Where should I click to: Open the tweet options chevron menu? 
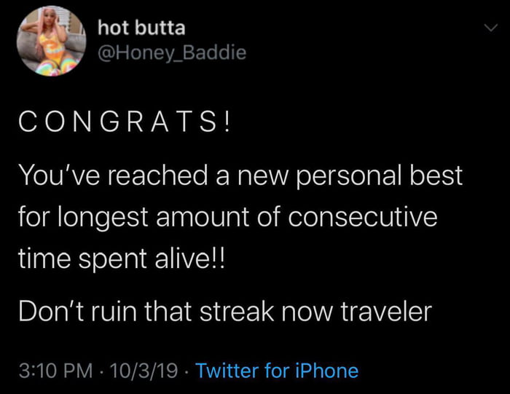(x=491, y=26)
